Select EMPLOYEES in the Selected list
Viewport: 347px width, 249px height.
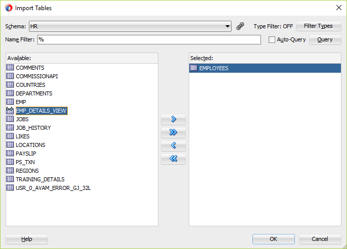pyautogui.click(x=265, y=68)
